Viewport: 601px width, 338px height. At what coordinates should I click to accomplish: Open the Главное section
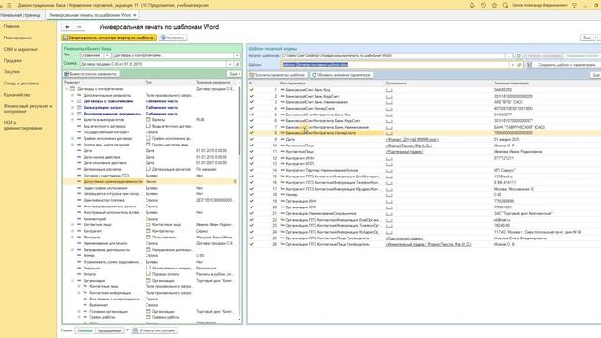coord(11,26)
